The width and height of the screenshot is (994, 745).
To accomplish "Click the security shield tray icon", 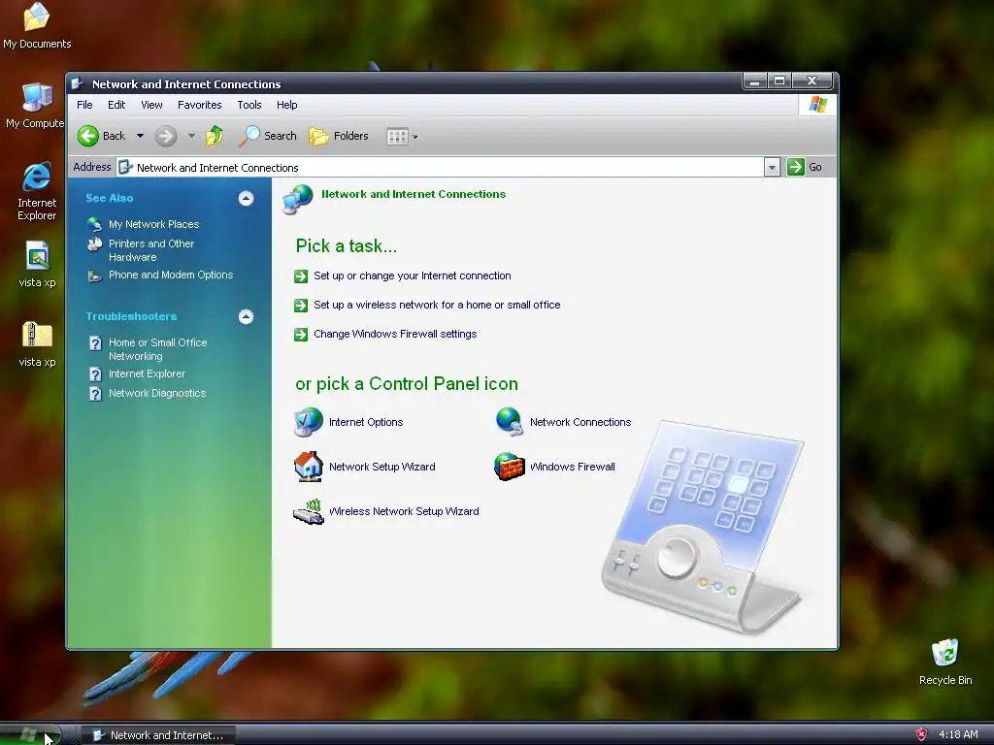I will pyautogui.click(x=921, y=734).
